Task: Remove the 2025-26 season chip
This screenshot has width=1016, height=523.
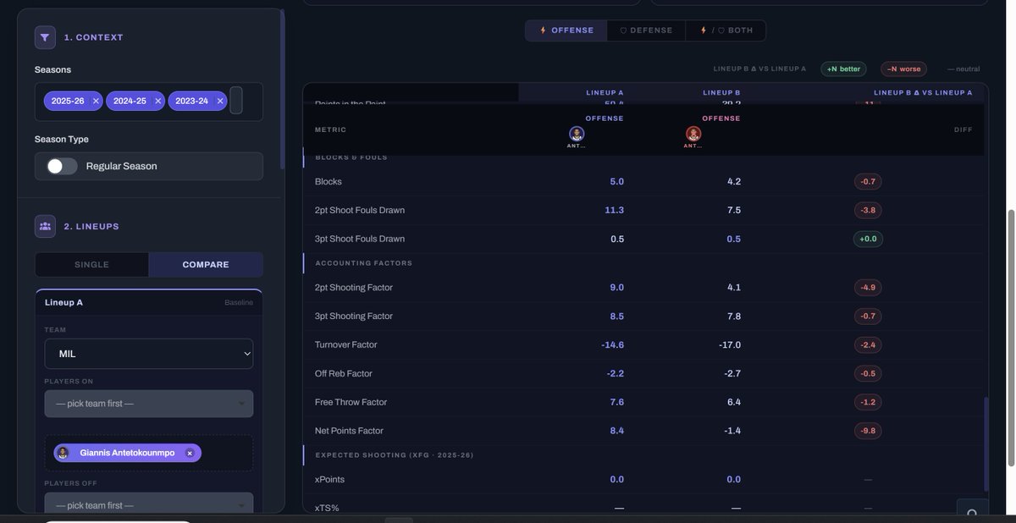Action: (x=96, y=101)
